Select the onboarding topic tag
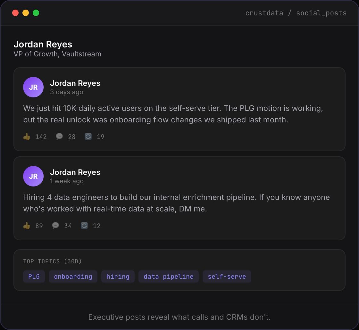359x330 pixels. tap(73, 276)
